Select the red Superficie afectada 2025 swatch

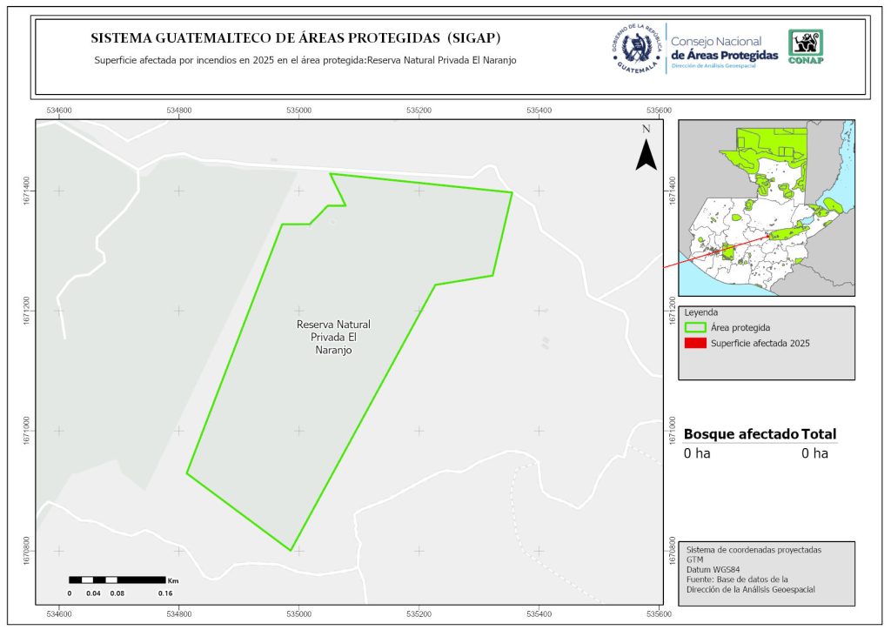[x=694, y=344]
